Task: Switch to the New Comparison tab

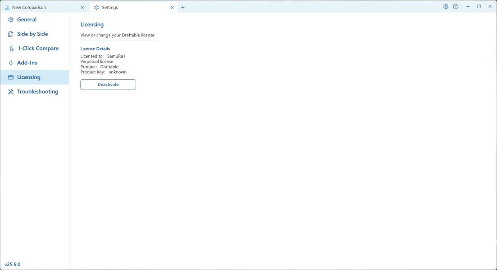Action: pyautogui.click(x=29, y=8)
